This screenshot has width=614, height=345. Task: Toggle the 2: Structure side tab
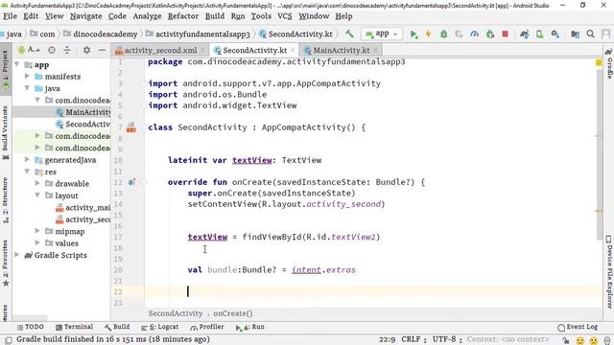[x=6, y=200]
